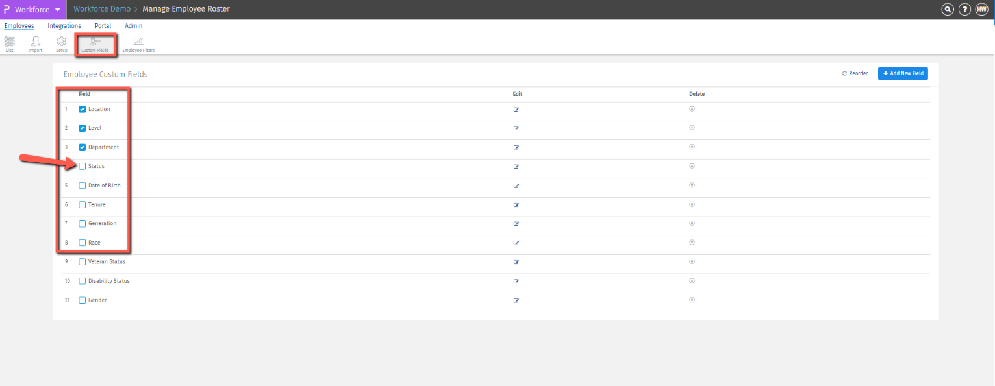Screen dimensions: 995x386
Task: Open the Setup gear icon
Action: coord(62,43)
